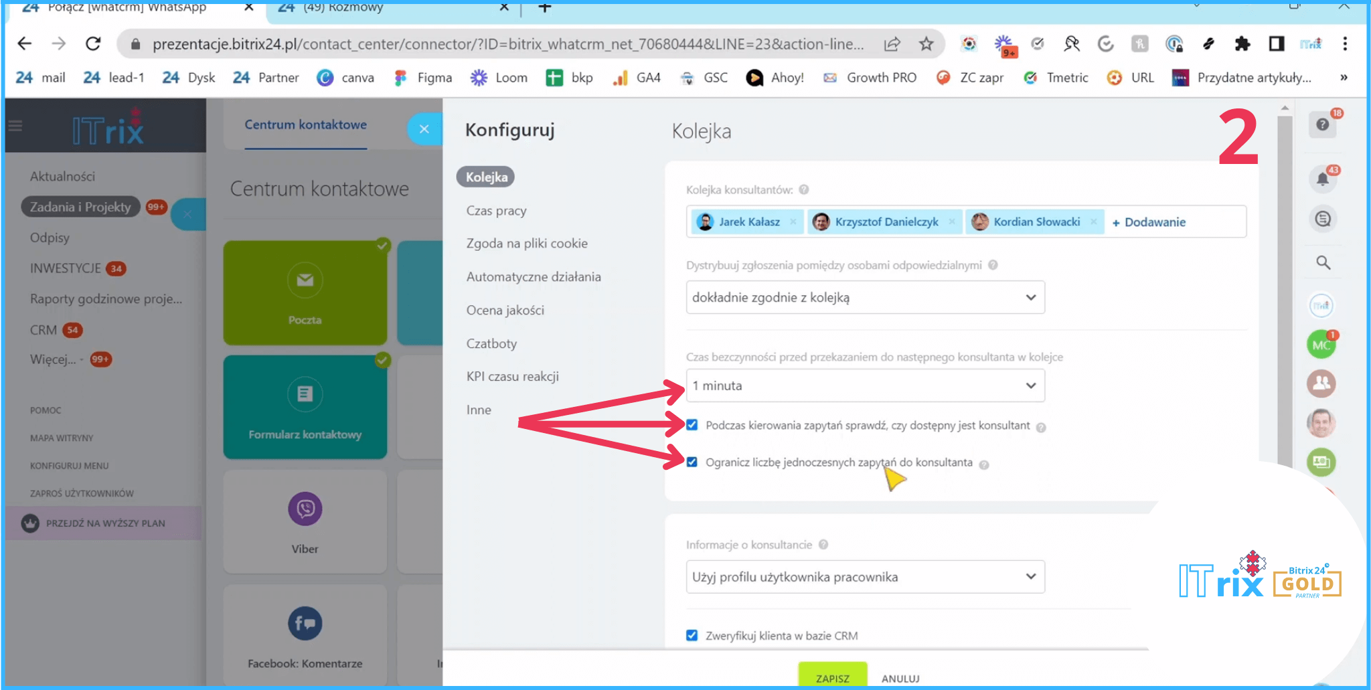Open the Viber connector icon
1371x690 pixels.
(x=305, y=509)
